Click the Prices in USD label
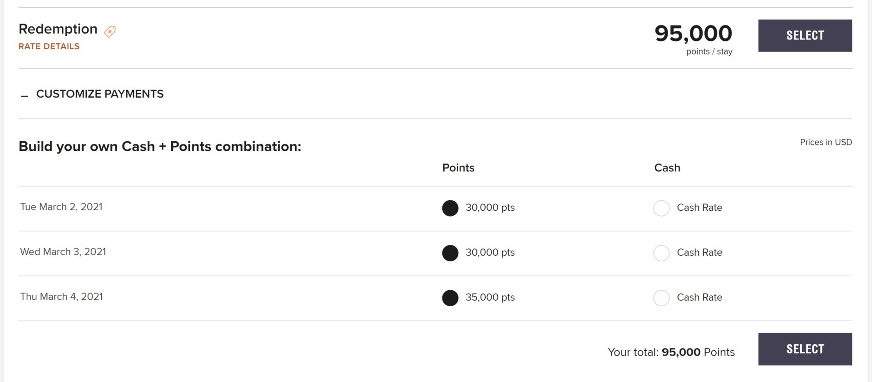 826,142
